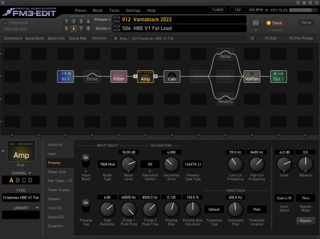The width and height of the screenshot is (320, 239).
Task: Select the Amp block on the grid
Action: click(145, 77)
